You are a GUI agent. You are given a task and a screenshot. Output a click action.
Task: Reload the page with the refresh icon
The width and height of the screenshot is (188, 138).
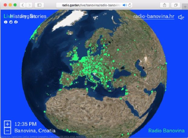(130, 5)
